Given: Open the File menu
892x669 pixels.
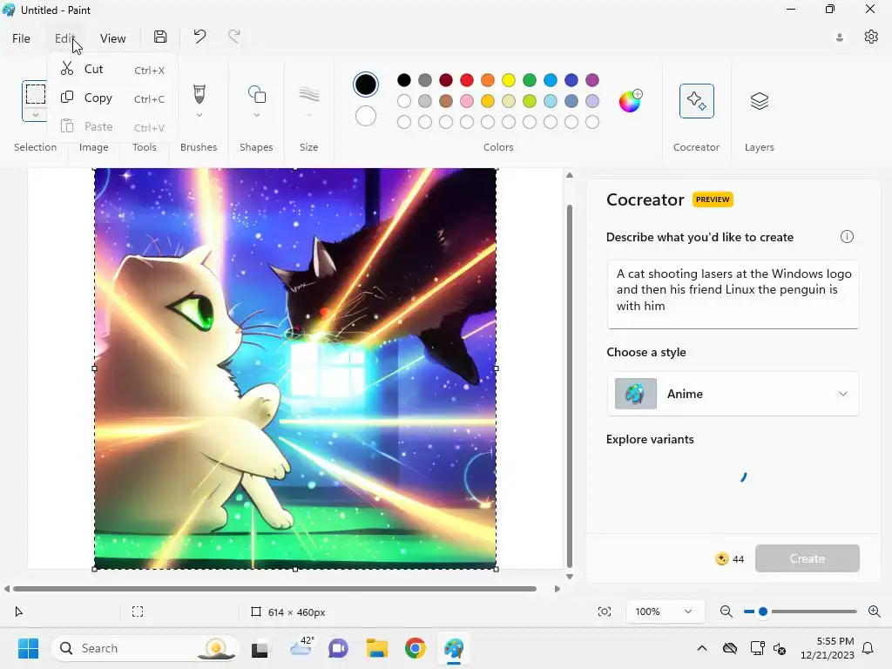Looking at the screenshot, I should tap(21, 38).
